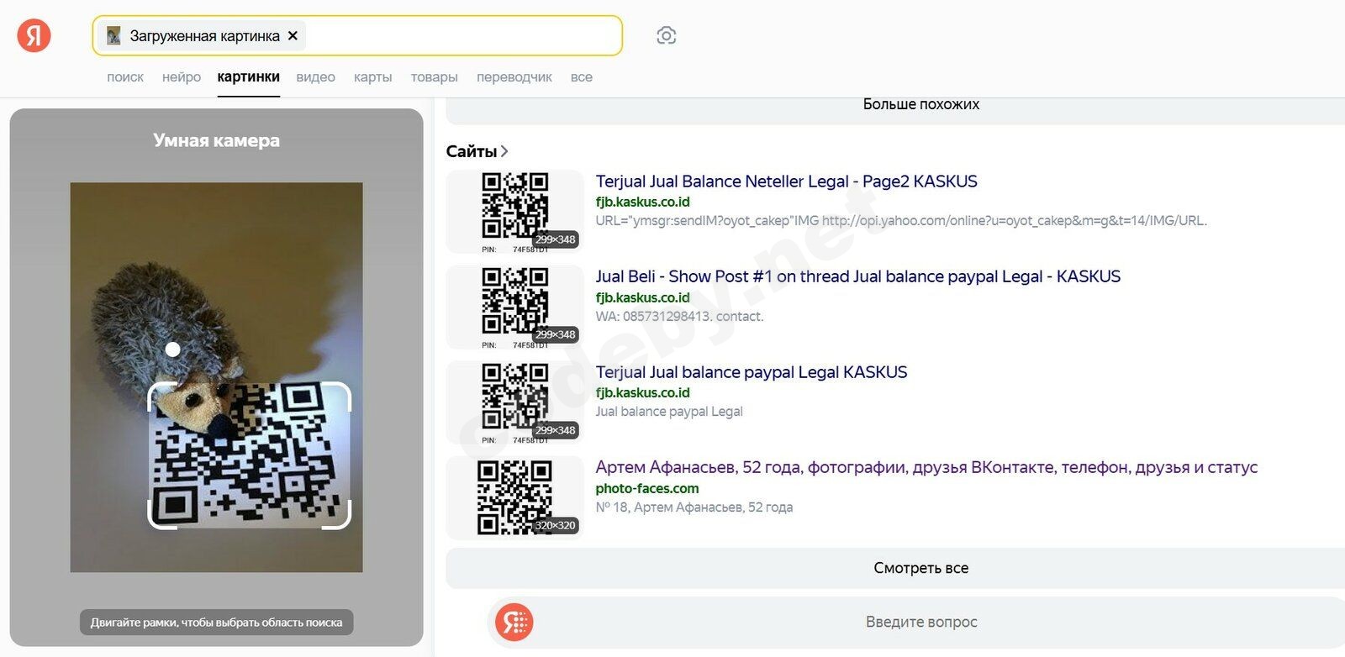Switch to the нейро tab
Screen dimensions: 1345x657
point(182,77)
